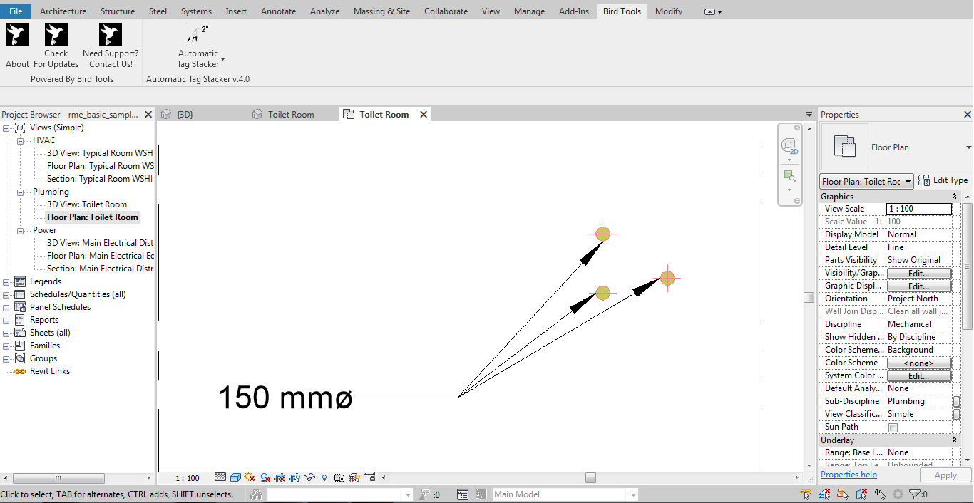Open the Bird Tools About icon
Screen dimensions: 974x503
[x=17, y=35]
